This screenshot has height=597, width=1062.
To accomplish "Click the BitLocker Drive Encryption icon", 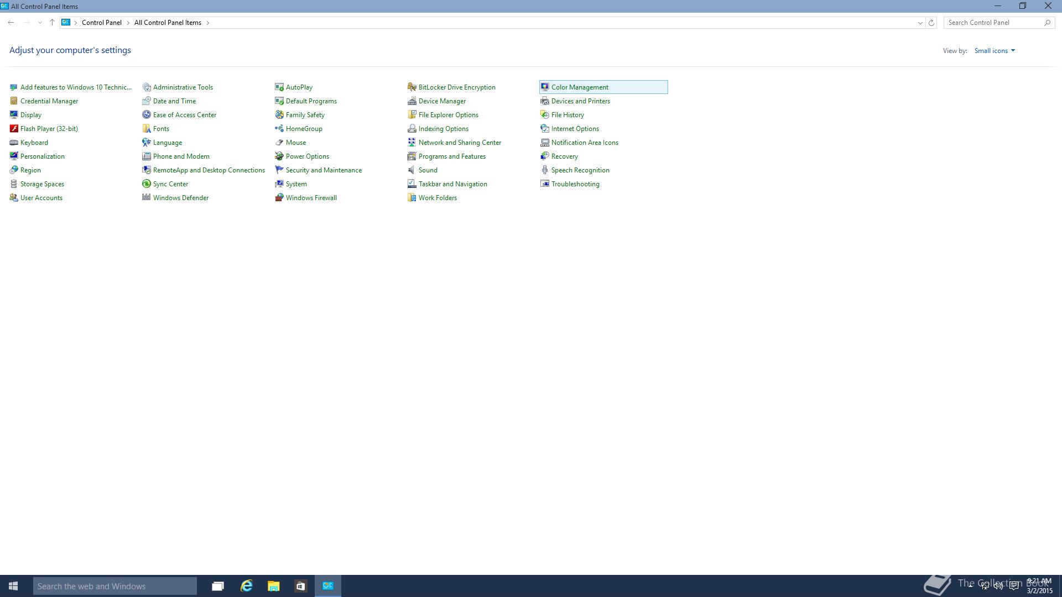I will click(412, 87).
